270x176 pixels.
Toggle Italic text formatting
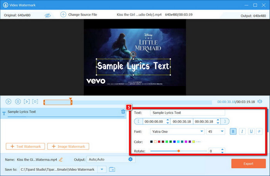[242, 131]
